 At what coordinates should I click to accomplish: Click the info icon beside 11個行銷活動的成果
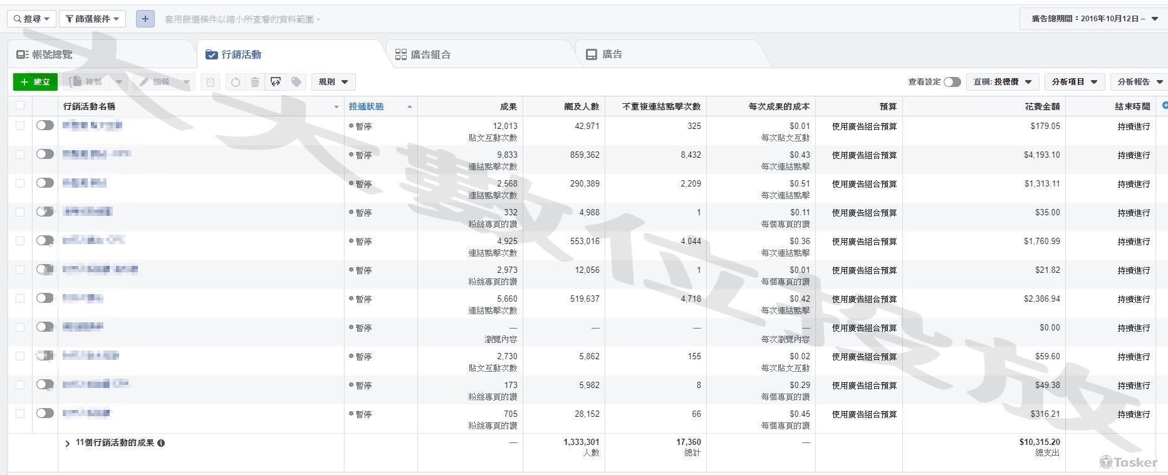coord(161,443)
